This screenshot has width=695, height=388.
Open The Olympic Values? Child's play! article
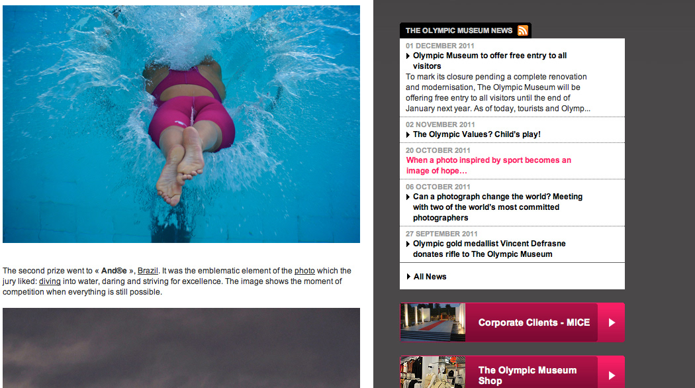tap(477, 134)
